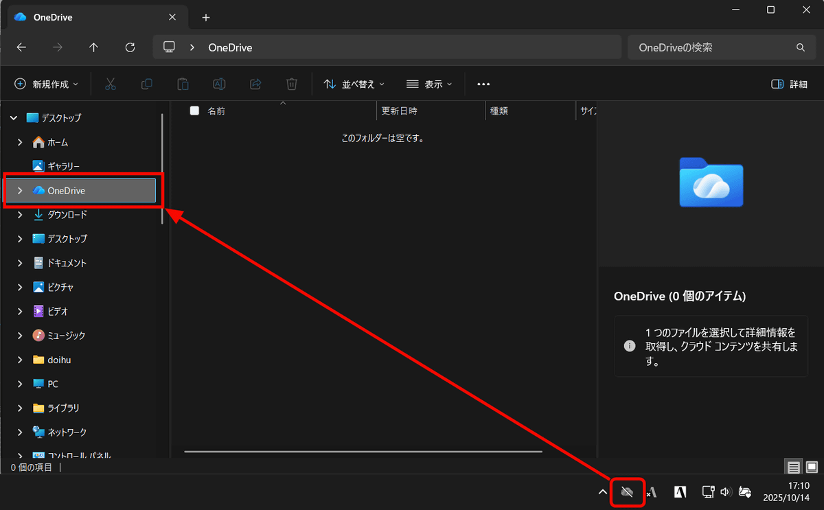This screenshot has width=824, height=510.
Task: Select the ビデオ folder icon
Action: 39,311
